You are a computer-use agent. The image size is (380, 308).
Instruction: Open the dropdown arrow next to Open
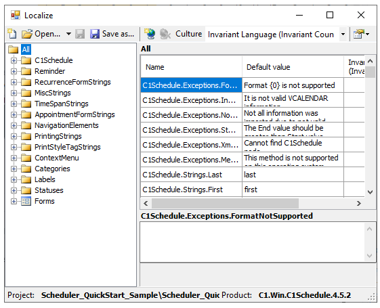coord(68,34)
